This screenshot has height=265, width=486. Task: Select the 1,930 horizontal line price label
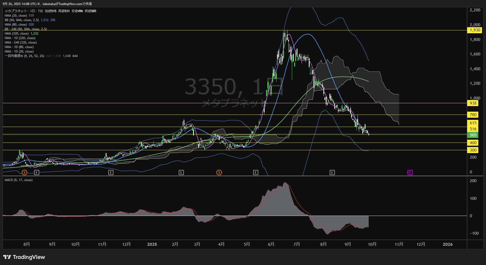pyautogui.click(x=475, y=30)
